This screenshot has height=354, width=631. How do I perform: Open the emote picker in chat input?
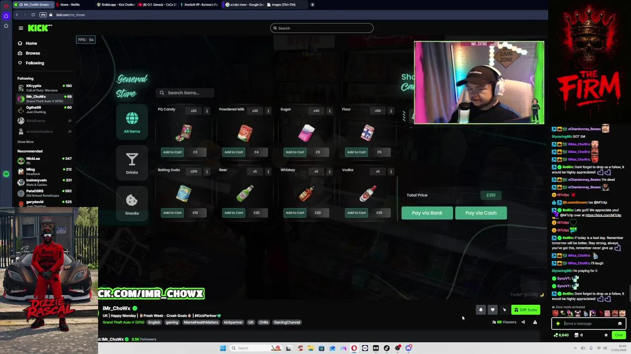coord(620,324)
